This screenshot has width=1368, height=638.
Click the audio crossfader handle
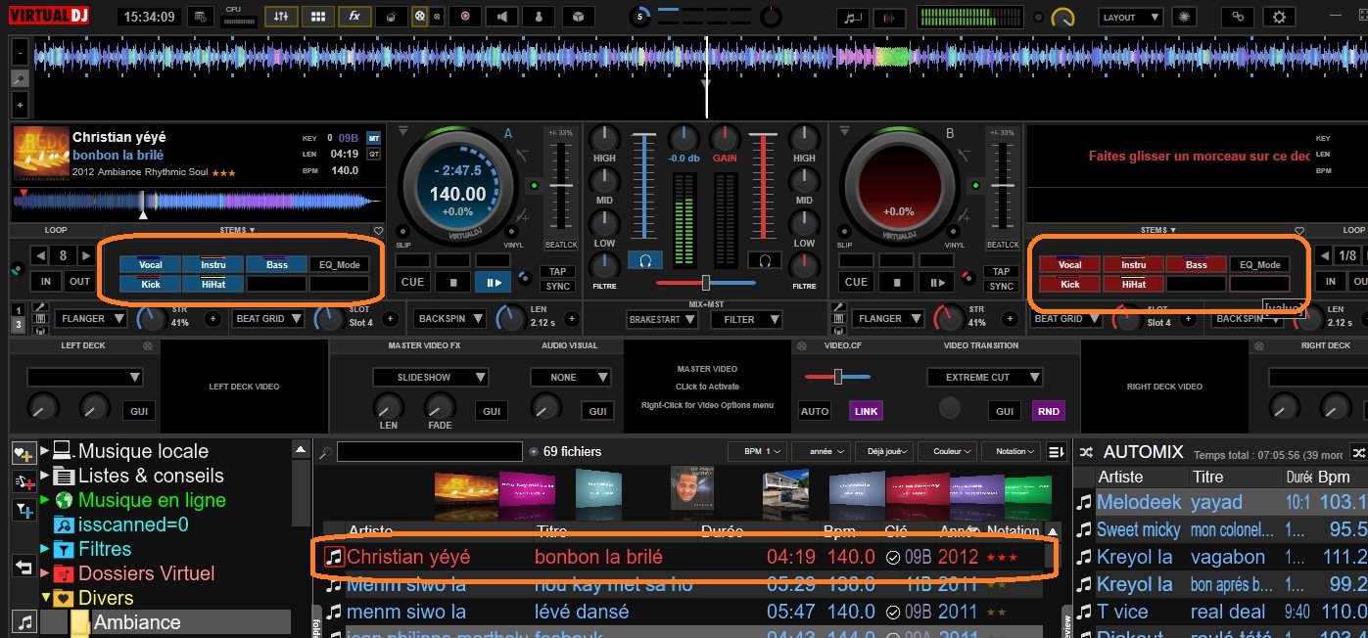705,283
